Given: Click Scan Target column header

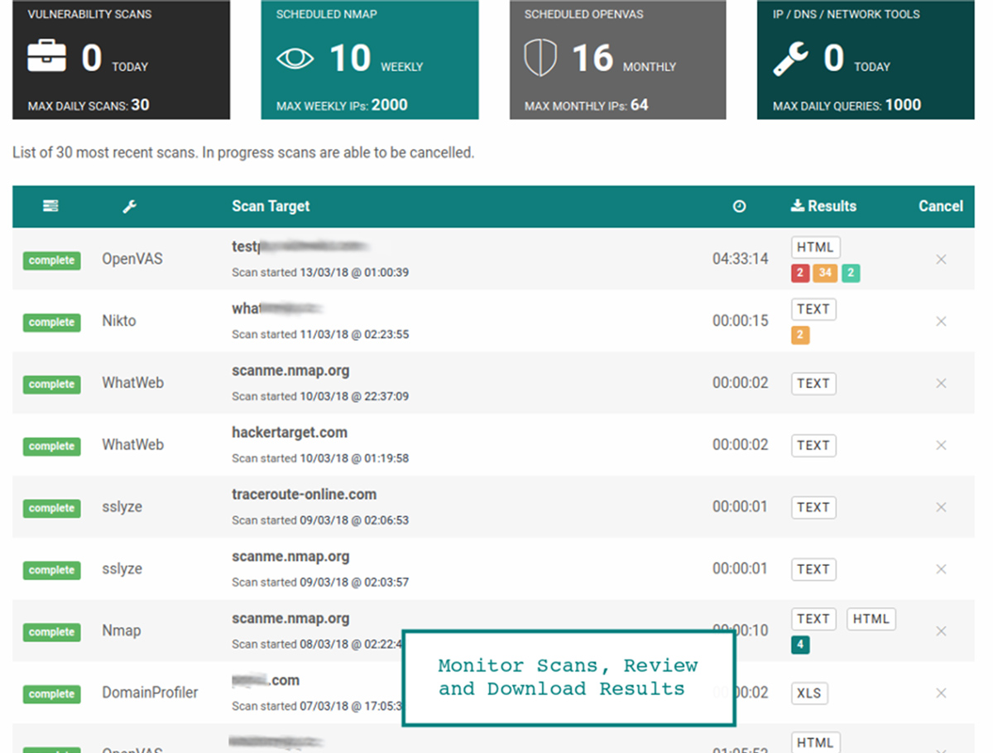Looking at the screenshot, I should (271, 206).
